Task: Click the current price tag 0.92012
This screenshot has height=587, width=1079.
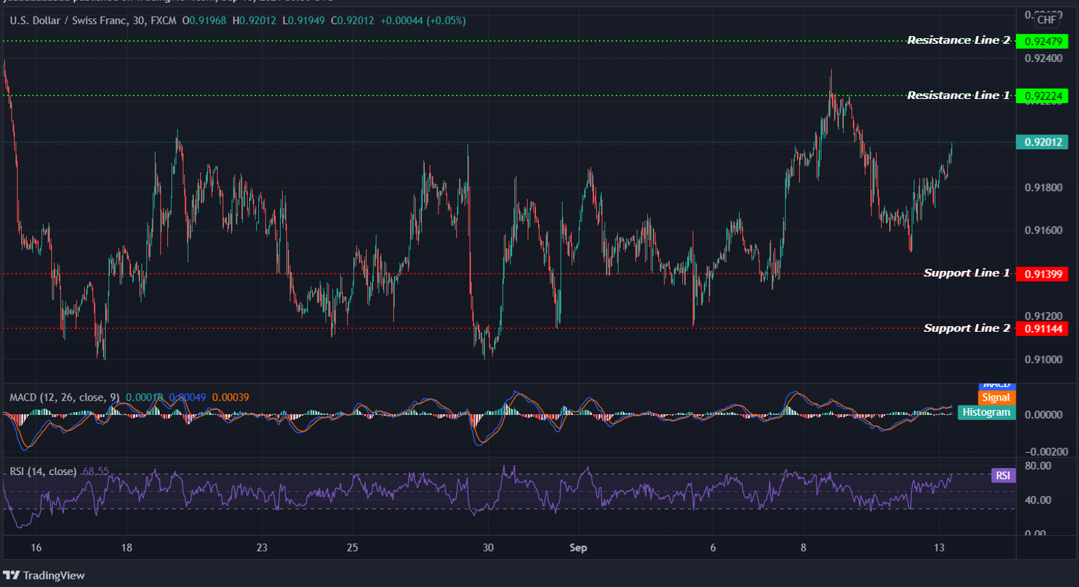Action: (1042, 142)
